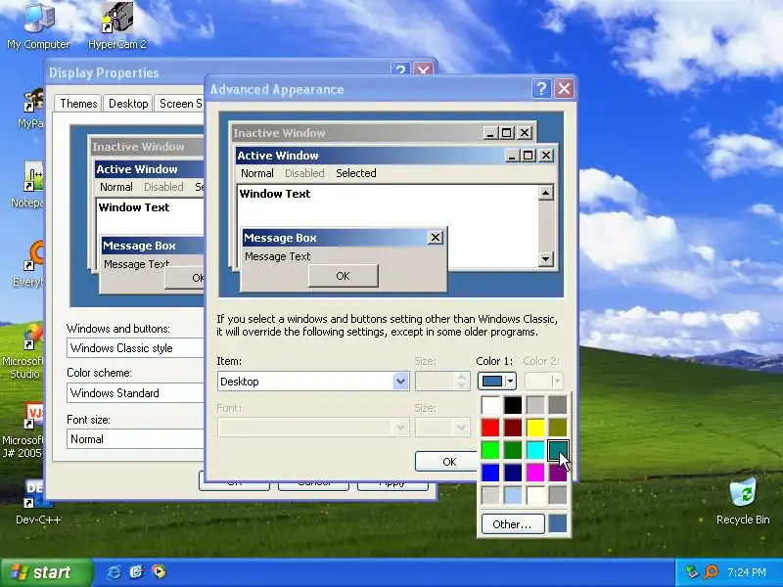Launch HyperCam 2 desktop shortcut
This screenshot has height=587, width=783.
pyautogui.click(x=117, y=26)
